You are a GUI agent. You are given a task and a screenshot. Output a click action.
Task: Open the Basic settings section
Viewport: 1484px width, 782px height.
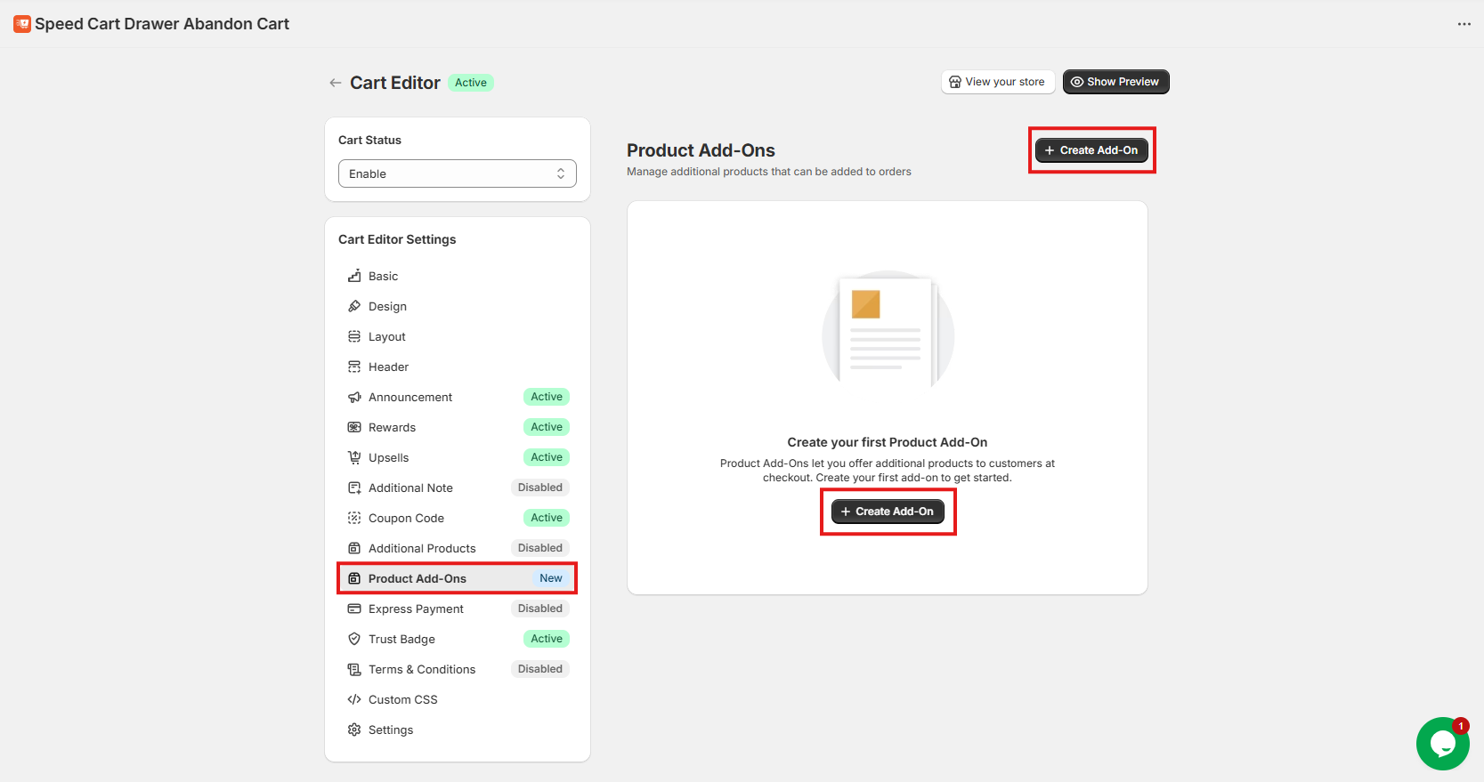click(x=384, y=276)
